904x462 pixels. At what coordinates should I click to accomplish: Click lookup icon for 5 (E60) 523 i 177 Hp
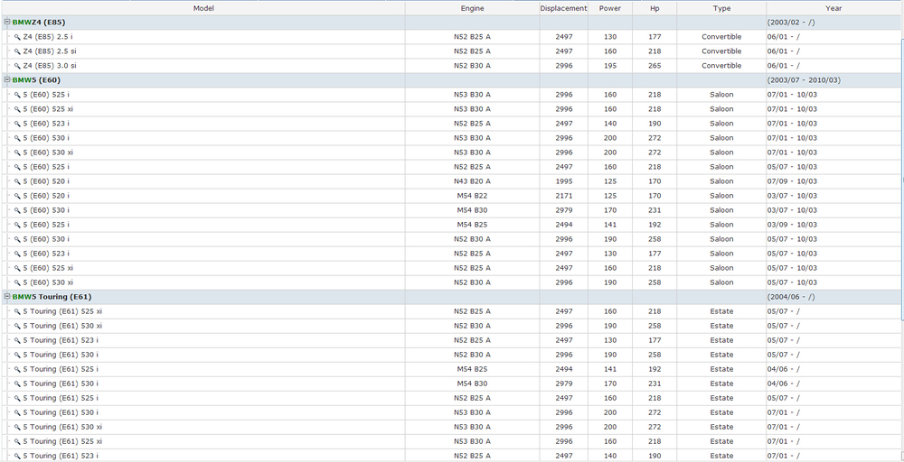pos(17,254)
